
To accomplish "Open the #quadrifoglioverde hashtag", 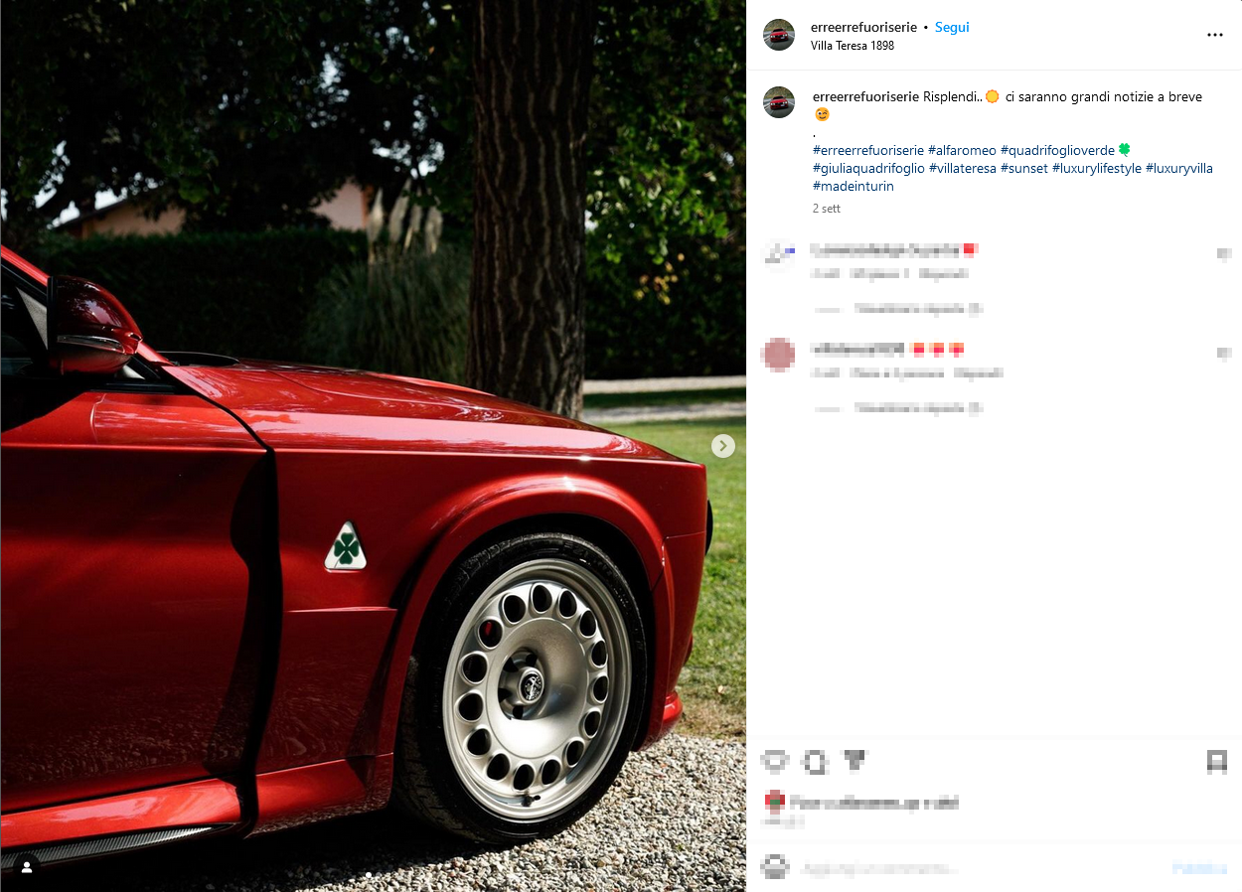I will pyautogui.click(x=1057, y=150).
